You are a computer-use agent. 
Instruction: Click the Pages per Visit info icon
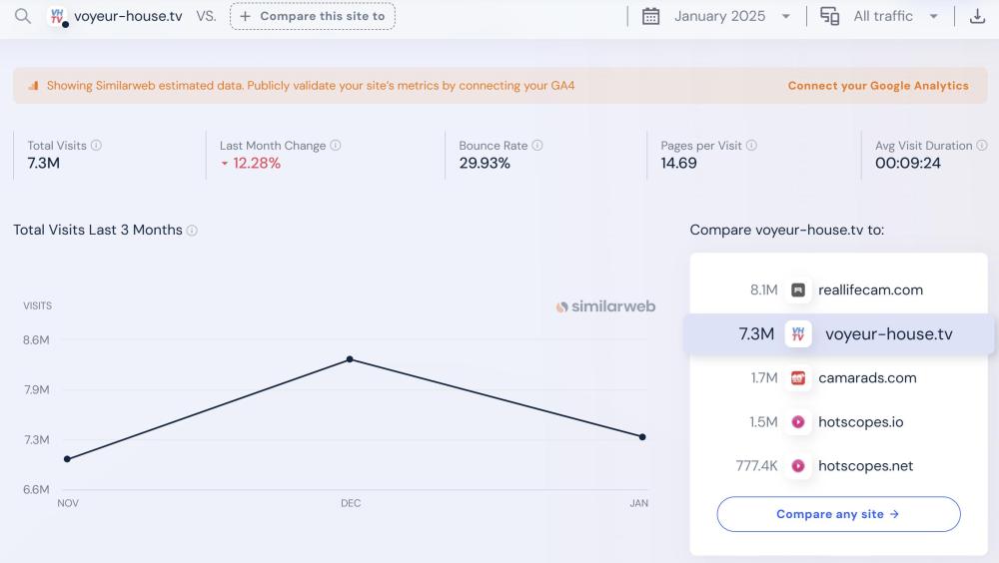pyautogui.click(x=751, y=146)
